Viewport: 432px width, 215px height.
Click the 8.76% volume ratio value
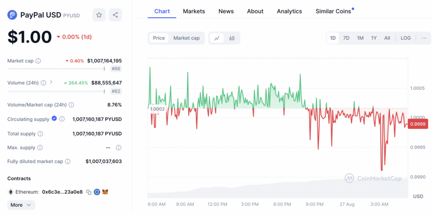[114, 105]
